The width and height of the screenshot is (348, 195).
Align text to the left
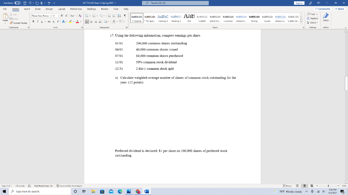coord(87,21)
